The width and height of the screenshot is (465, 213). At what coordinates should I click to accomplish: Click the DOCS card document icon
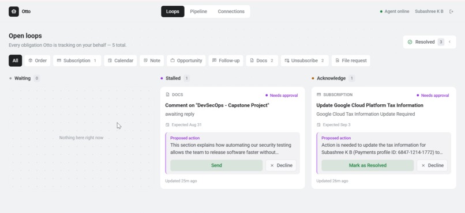tap(167, 94)
